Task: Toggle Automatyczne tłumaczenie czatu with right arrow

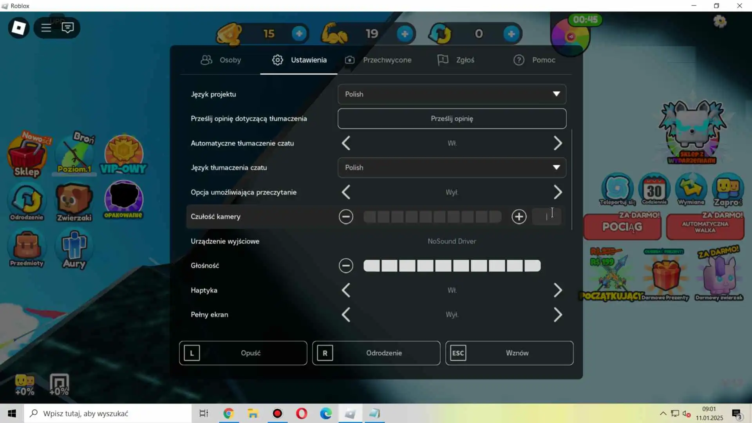Action: 558,143
